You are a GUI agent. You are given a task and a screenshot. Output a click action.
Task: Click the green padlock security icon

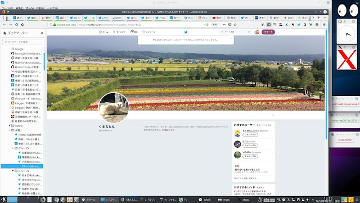point(55,25)
